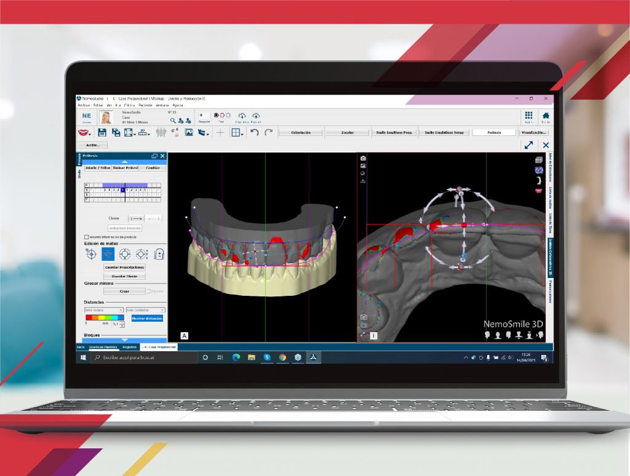Viewport: 630px width, 476px height.
Task: Open the Solo Contactos dropdown
Action: [145, 310]
